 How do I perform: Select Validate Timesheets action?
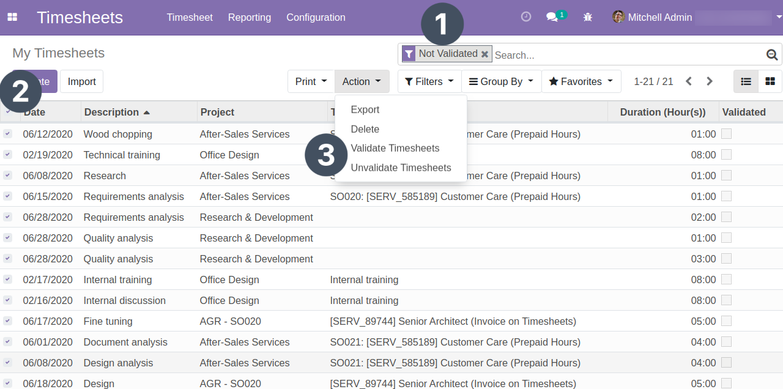pos(395,148)
